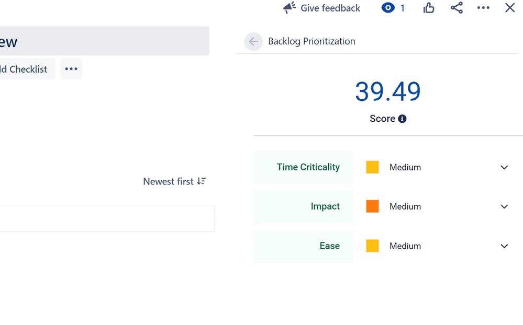This screenshot has height=325, width=523.
Task: Close the issue view
Action: pos(510,8)
